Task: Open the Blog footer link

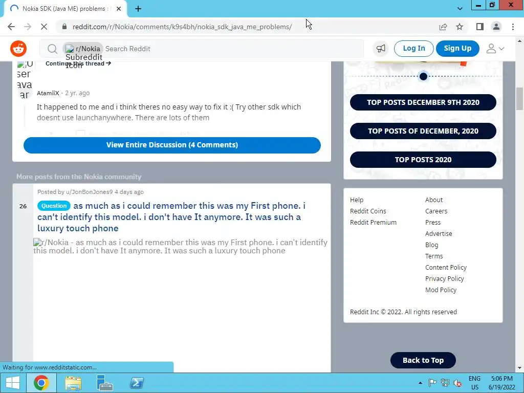Action: (x=431, y=245)
